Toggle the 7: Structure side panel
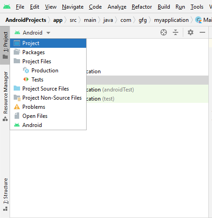 click(5, 194)
